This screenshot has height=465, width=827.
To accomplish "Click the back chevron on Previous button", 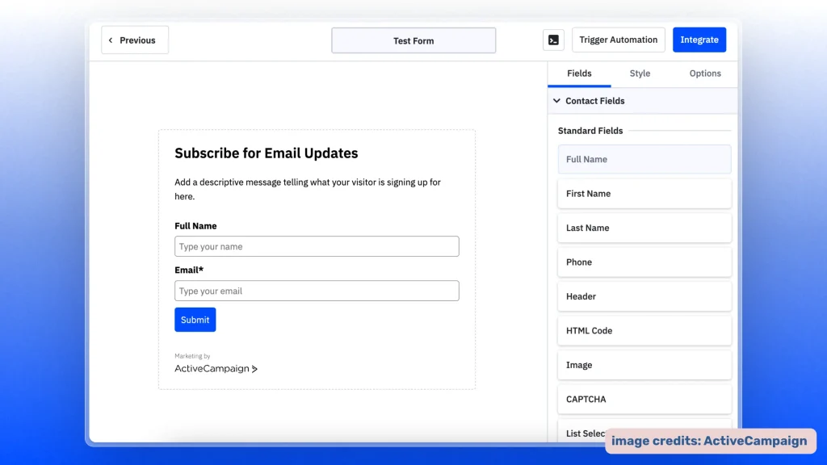I will click(x=111, y=40).
